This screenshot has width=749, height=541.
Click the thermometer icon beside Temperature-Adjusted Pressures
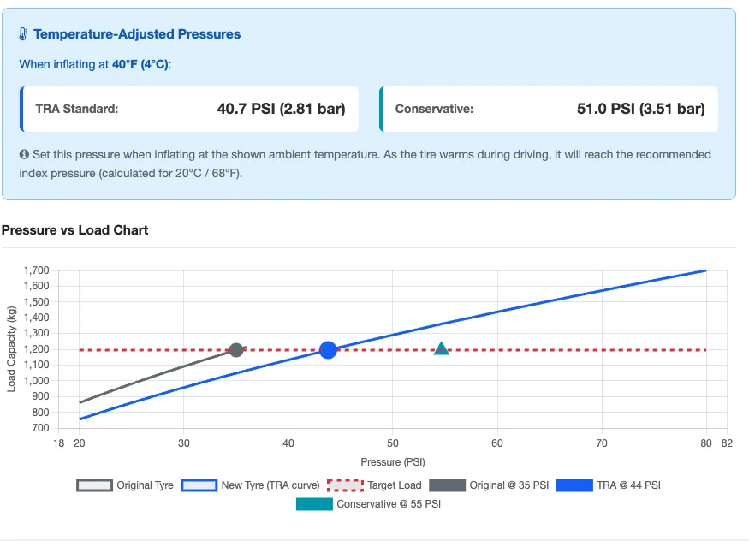(x=23, y=35)
